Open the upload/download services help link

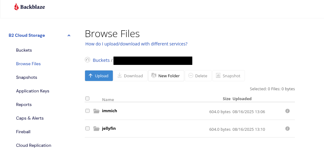(136, 44)
